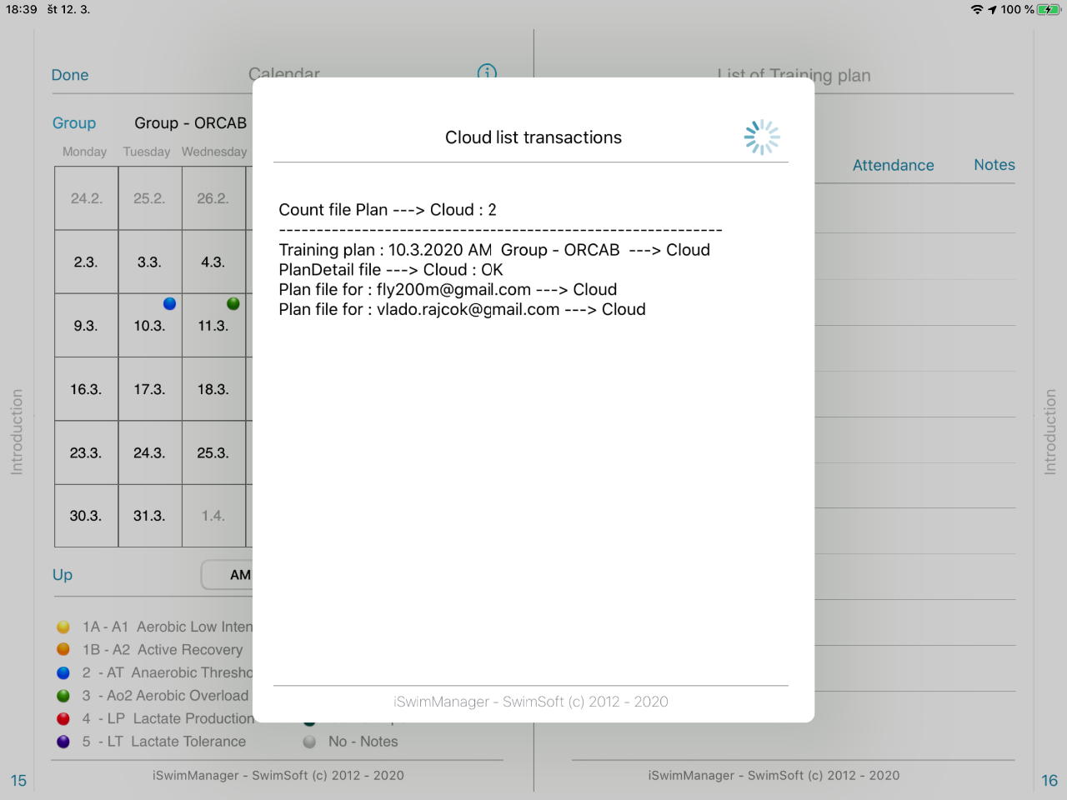Viewport: 1067px width, 800px height.
Task: Switch to the Attendance tab
Action: tap(893, 165)
